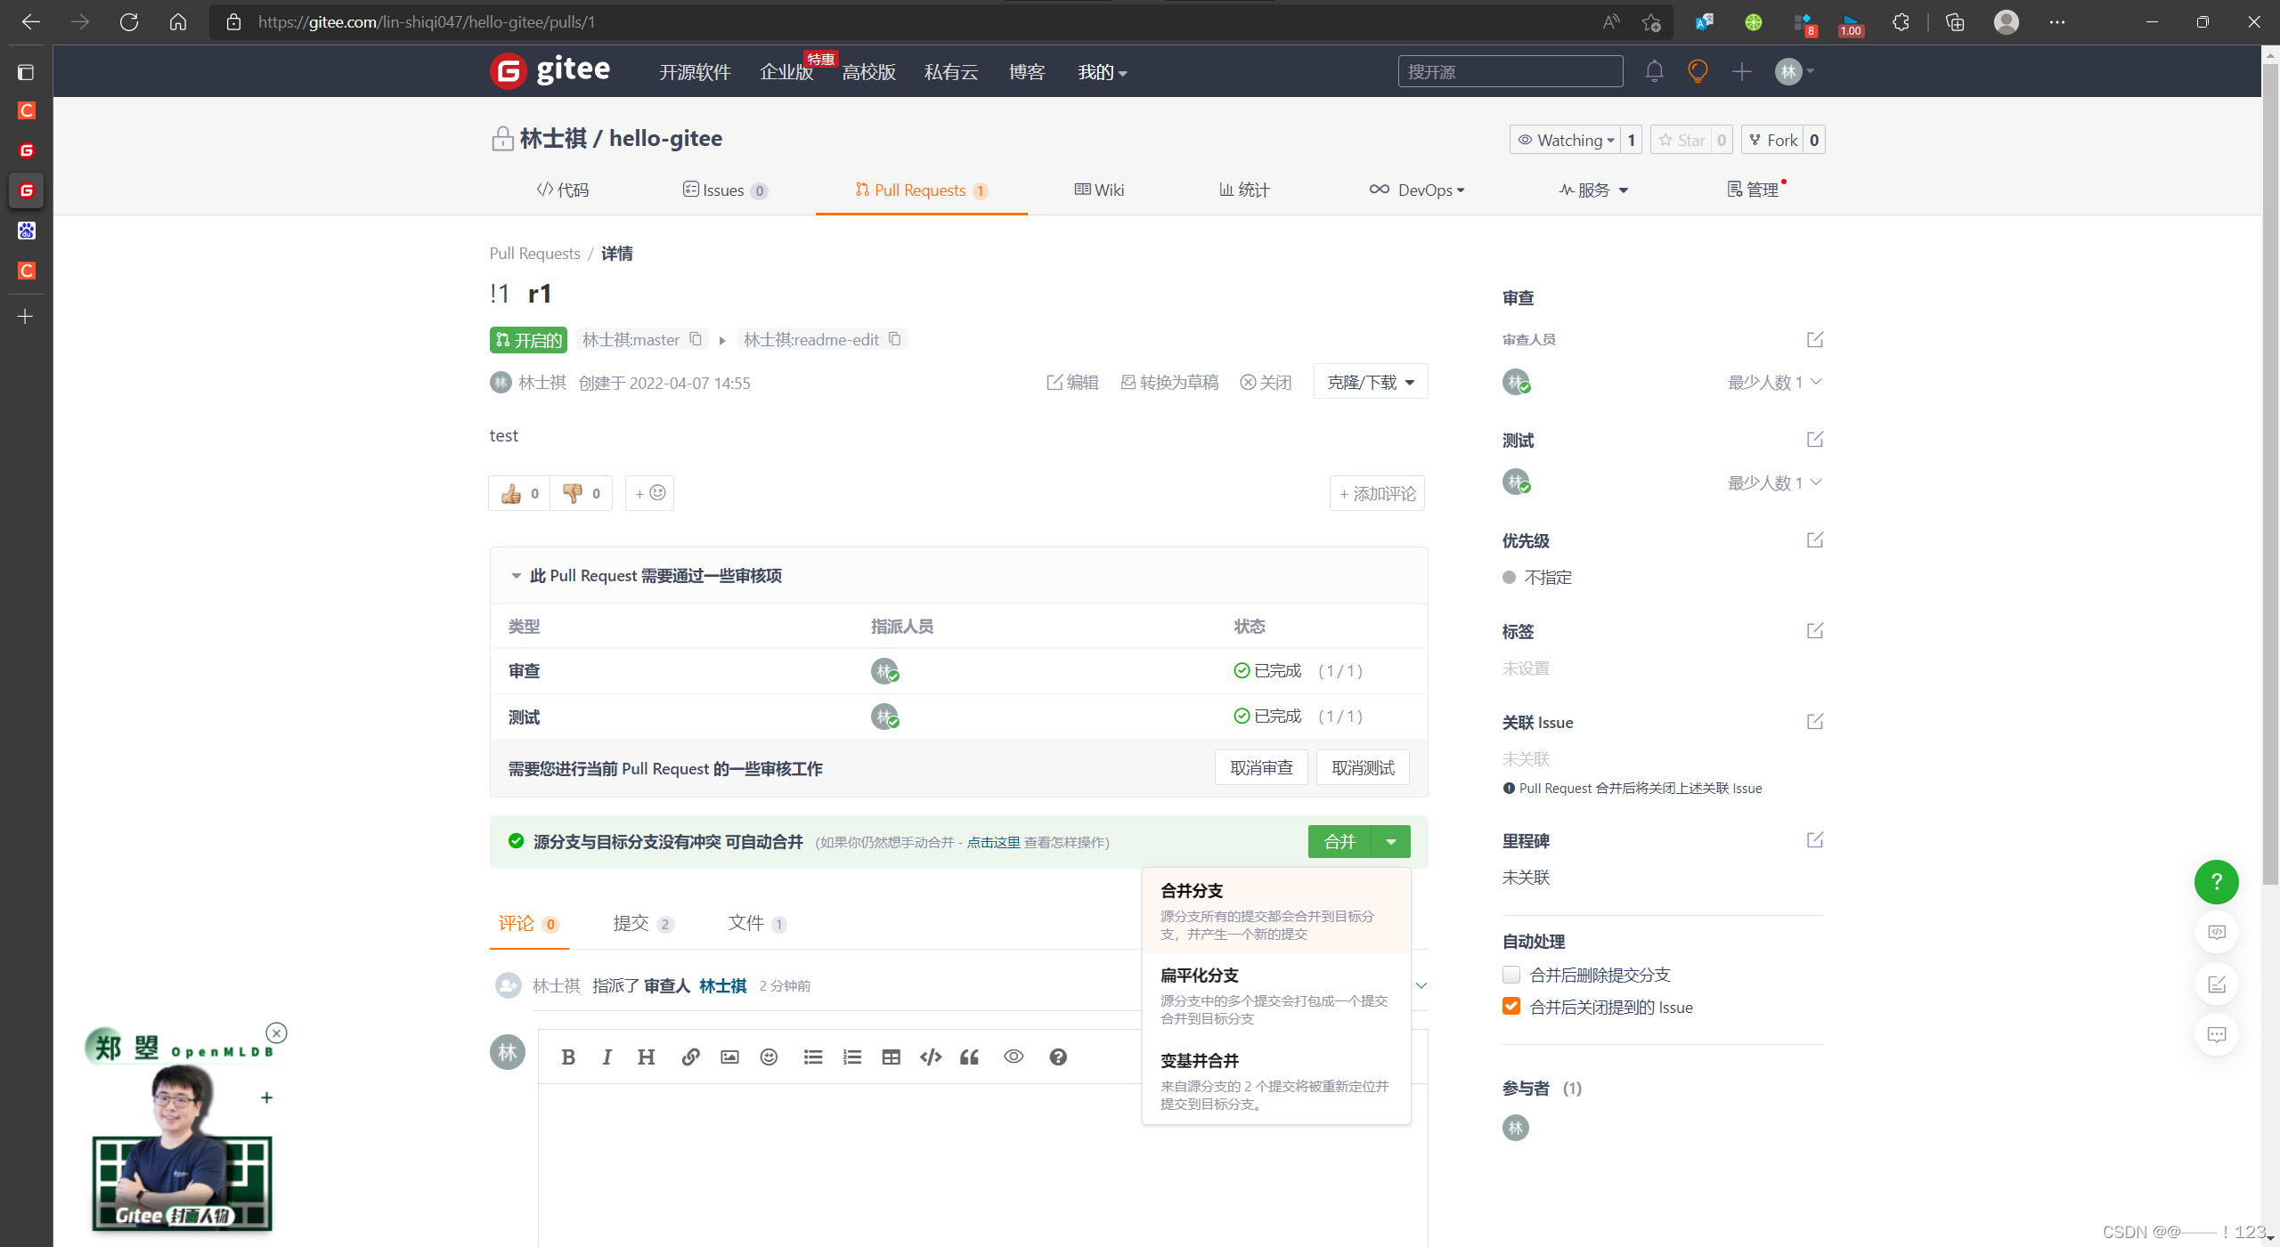Click the 搜开源 search field
Viewport: 2280px width, 1247px height.
[1510, 71]
